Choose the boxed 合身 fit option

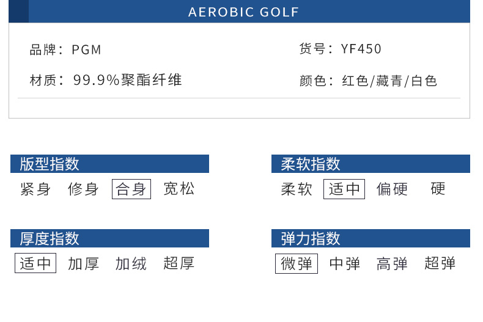[131, 189]
